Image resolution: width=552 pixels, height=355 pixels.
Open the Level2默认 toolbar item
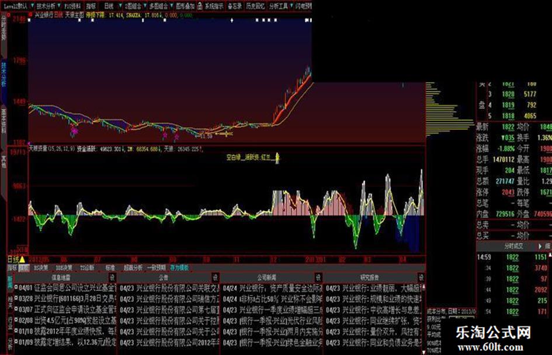(x=16, y=6)
